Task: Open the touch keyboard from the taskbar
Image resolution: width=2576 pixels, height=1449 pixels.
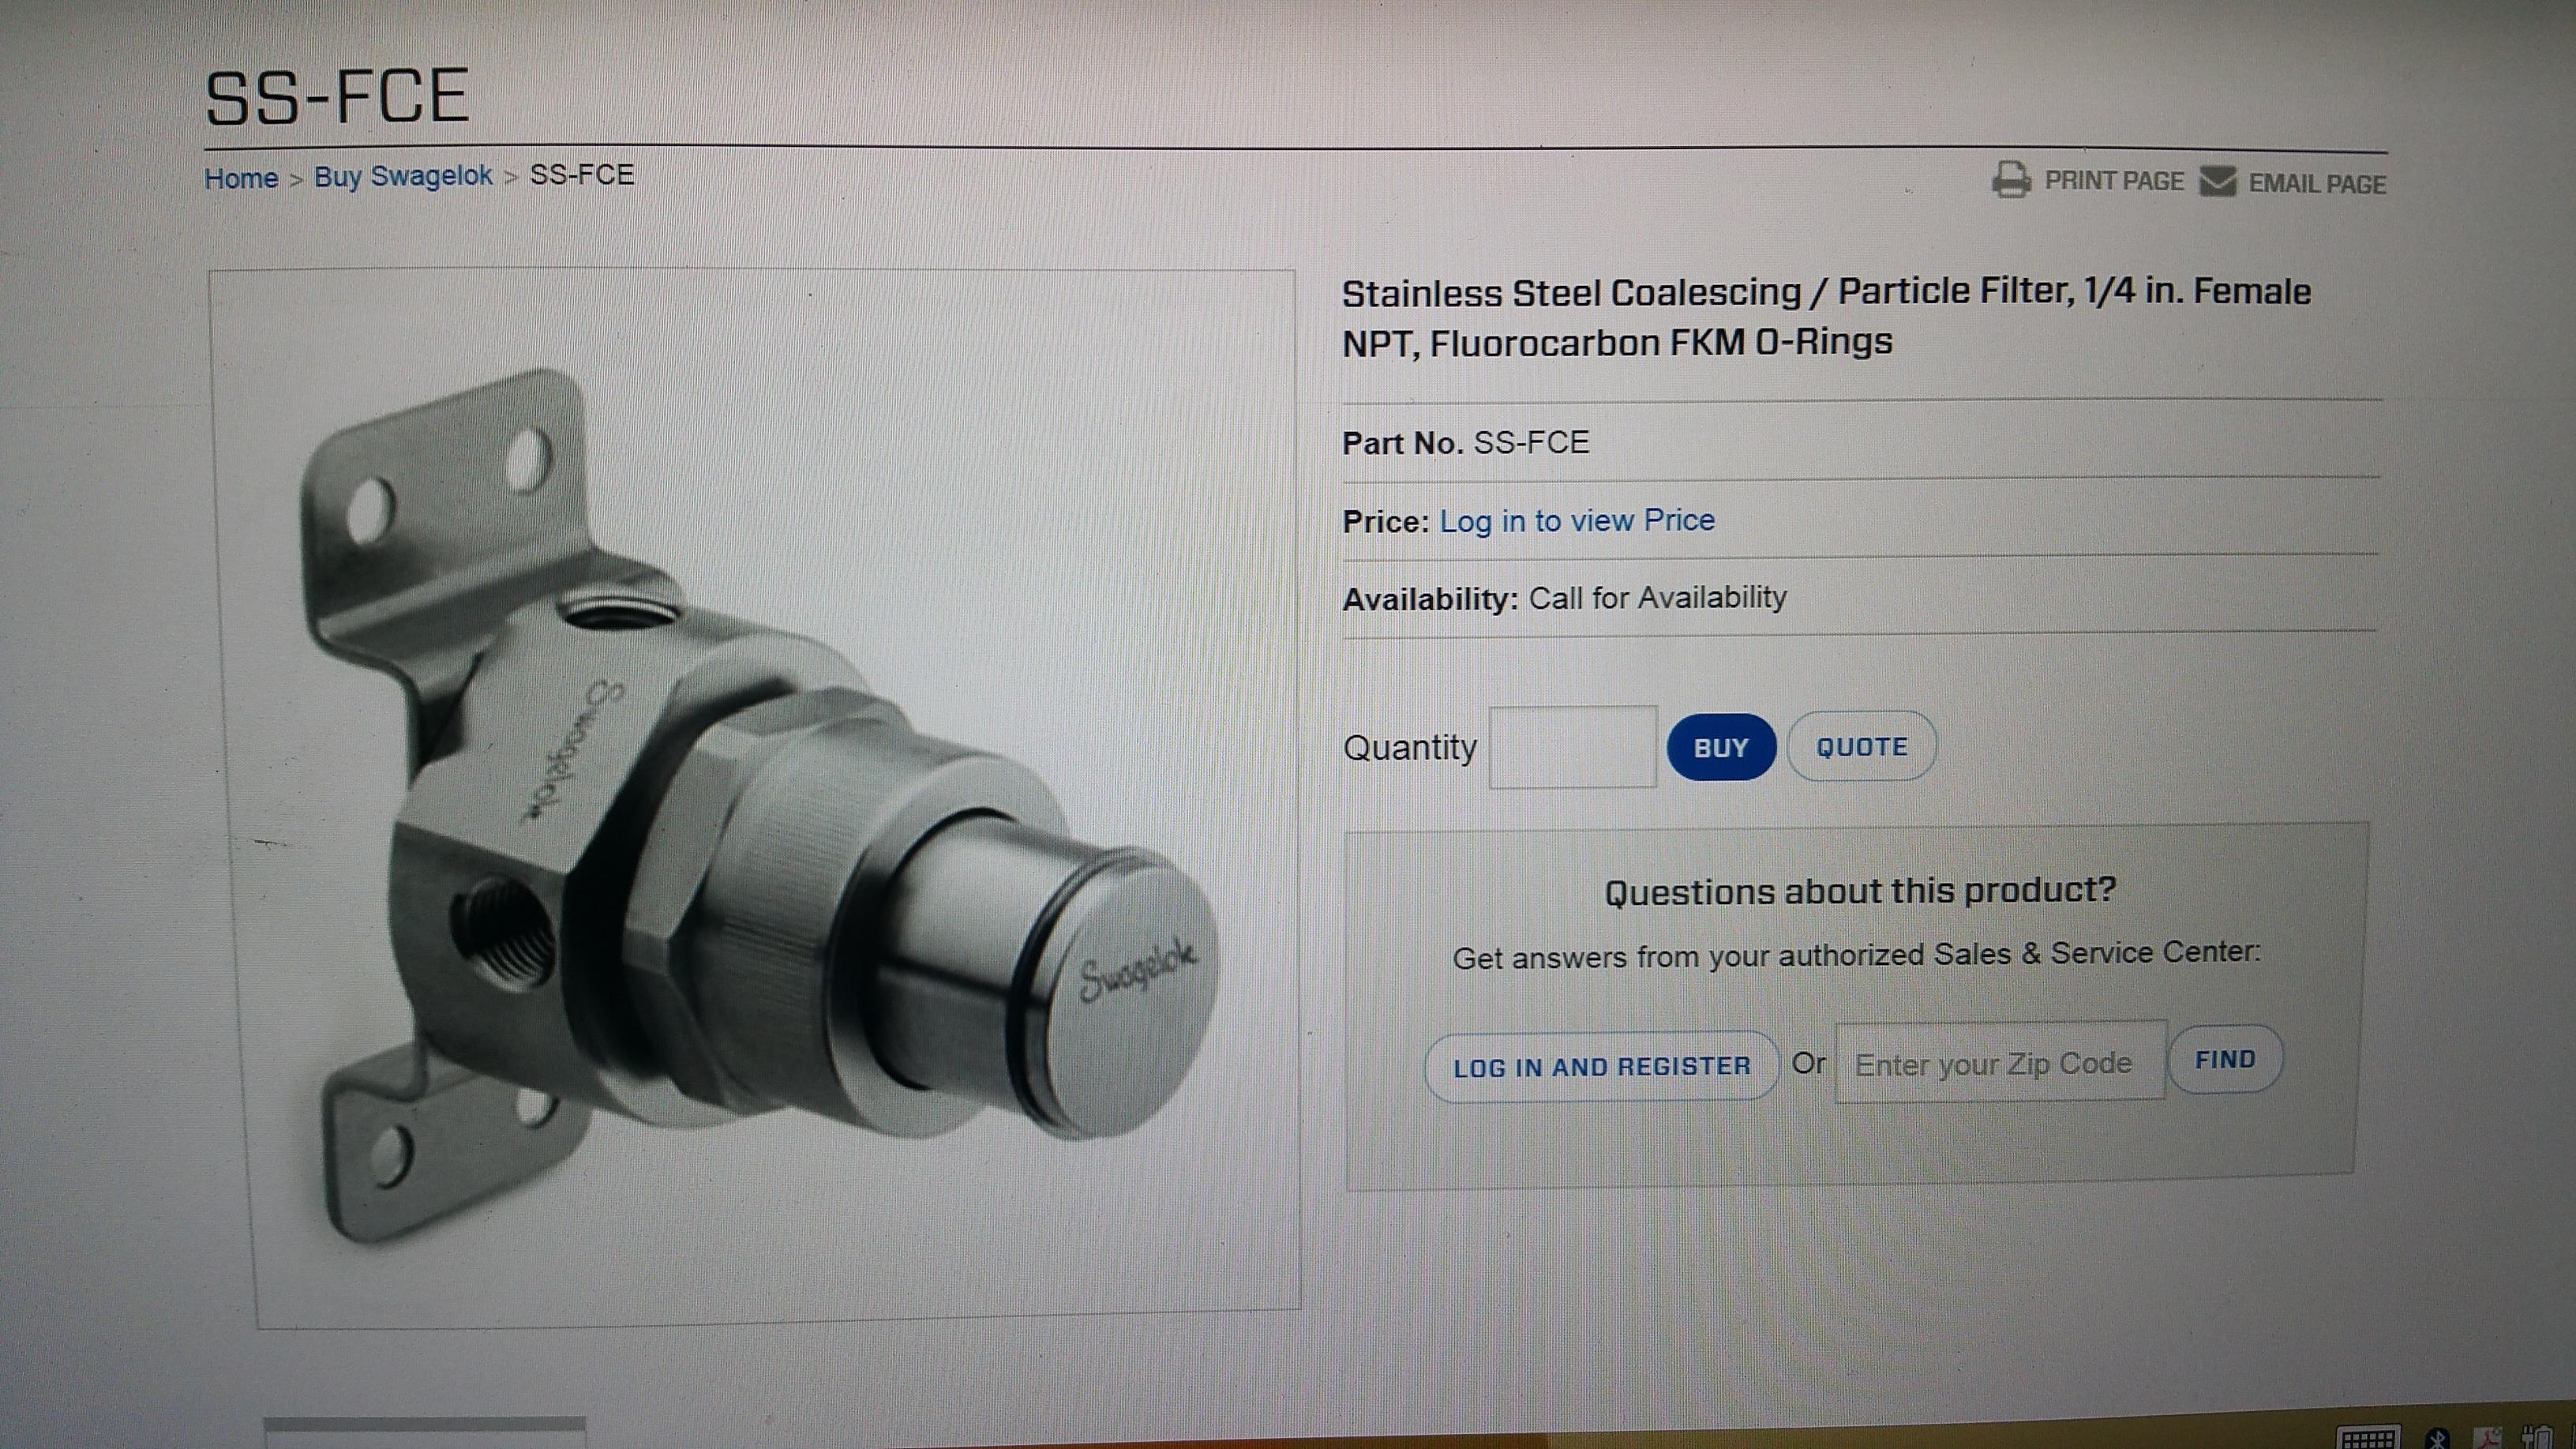Action: (2369, 1439)
